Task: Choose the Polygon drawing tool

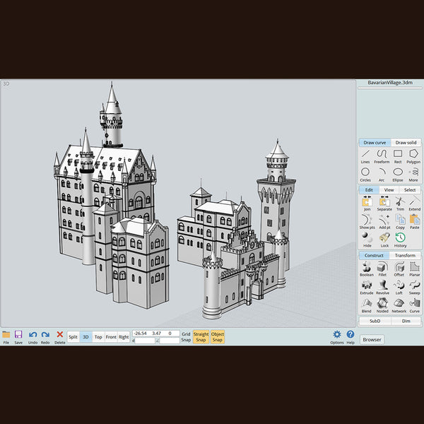Action: (413, 155)
